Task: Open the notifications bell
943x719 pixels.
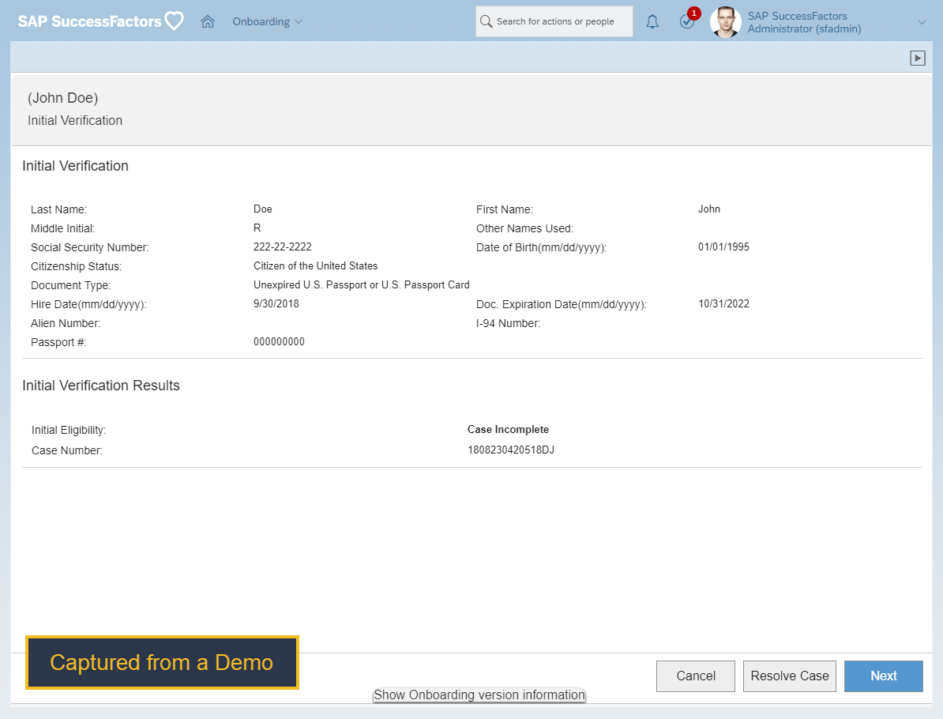Action: coord(652,21)
